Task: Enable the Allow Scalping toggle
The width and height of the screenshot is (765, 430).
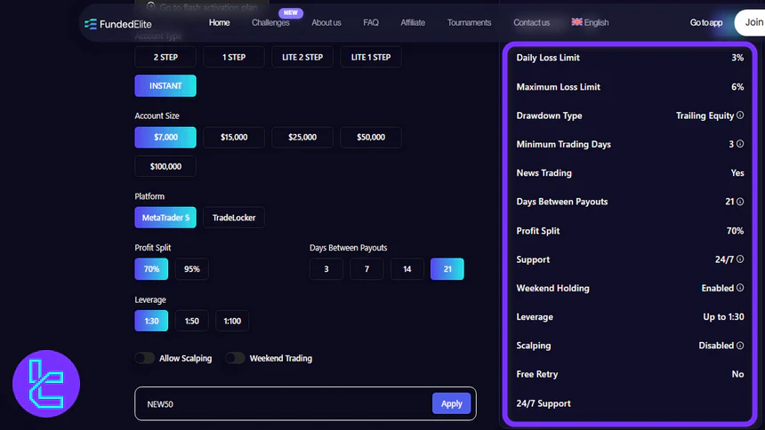Action: click(145, 358)
